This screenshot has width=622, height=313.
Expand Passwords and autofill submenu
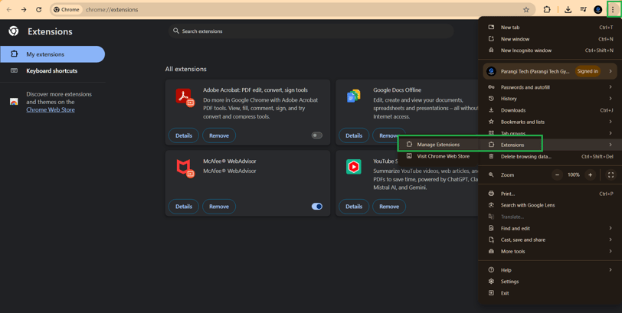point(611,86)
